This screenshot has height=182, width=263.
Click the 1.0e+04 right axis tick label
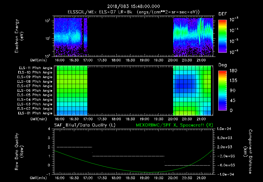pyautogui.click(x=224, y=129)
